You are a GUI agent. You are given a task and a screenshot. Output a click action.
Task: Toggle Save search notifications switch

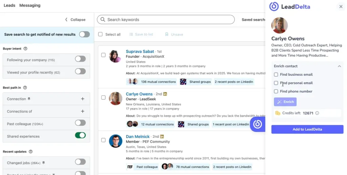click(84, 34)
